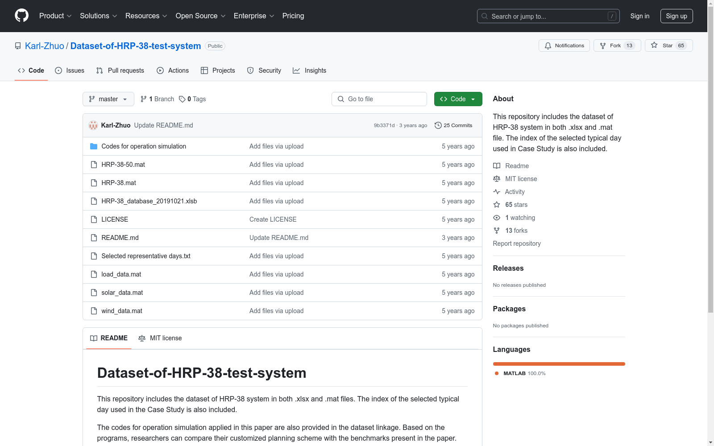This screenshot has height=446, width=714.
Task: Open the green Code clone dropdown
Action: click(x=458, y=99)
